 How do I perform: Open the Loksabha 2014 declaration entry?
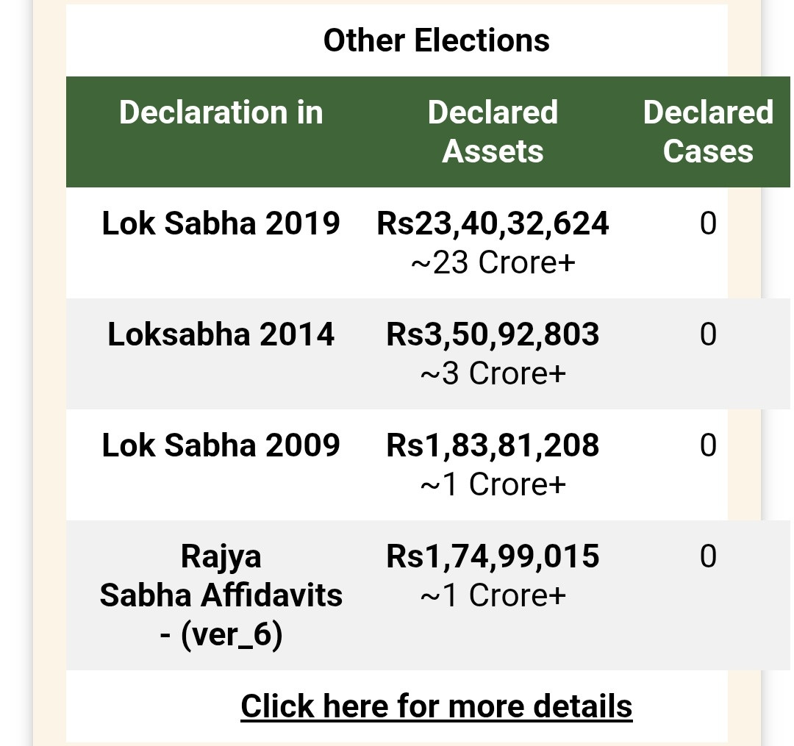pyautogui.click(x=221, y=334)
